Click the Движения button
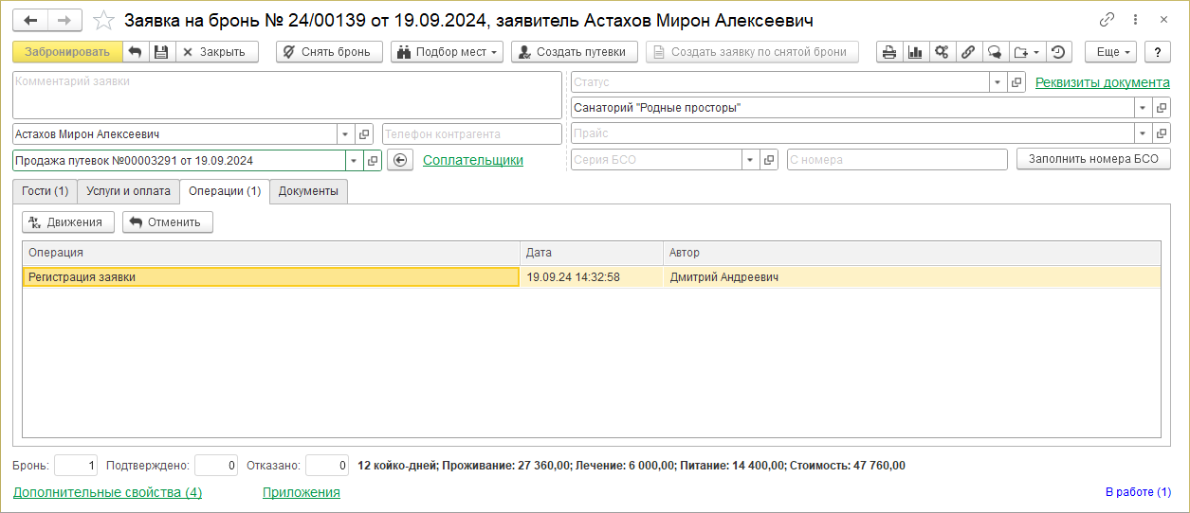Viewport: 1190px width, 513px height. 68,222
